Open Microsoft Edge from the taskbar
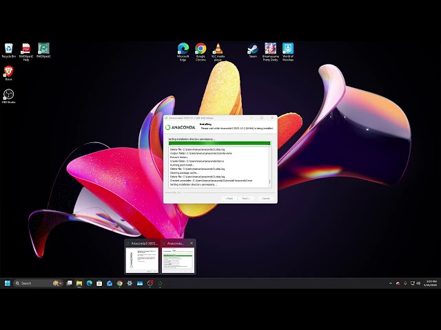Viewport: 441px width, 330px height. coord(90,283)
